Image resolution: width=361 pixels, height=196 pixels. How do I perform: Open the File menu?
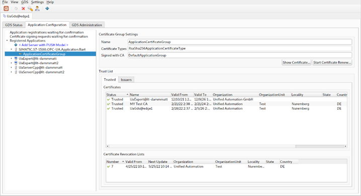5,2
